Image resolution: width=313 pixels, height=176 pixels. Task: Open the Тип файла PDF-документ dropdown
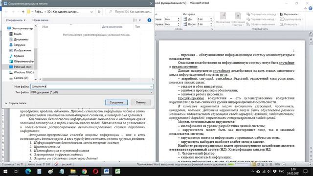(x=92, y=92)
